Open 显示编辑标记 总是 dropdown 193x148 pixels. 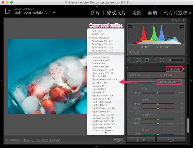(28, 140)
